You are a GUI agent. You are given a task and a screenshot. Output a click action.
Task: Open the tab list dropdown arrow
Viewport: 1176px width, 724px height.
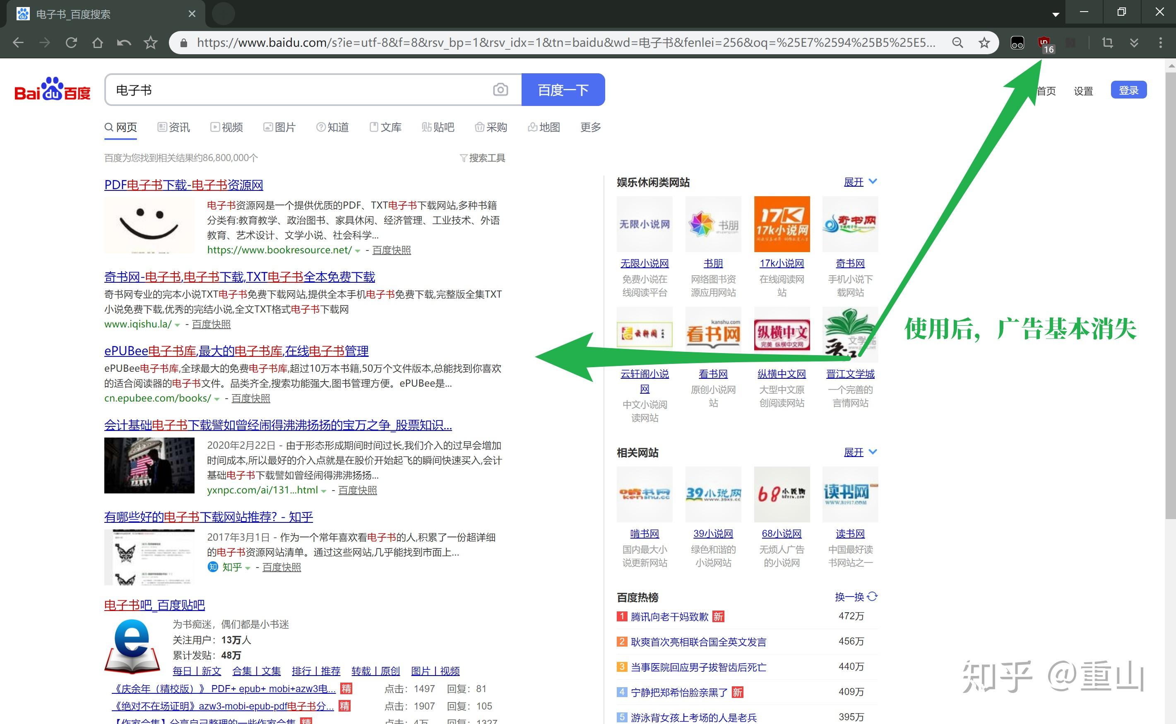(x=1055, y=15)
